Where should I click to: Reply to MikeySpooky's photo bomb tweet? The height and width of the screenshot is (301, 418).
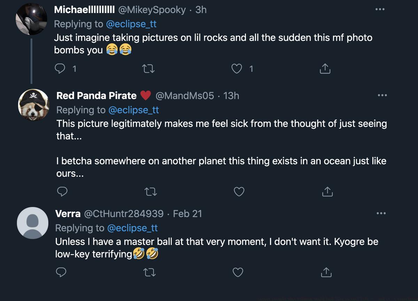60,69
